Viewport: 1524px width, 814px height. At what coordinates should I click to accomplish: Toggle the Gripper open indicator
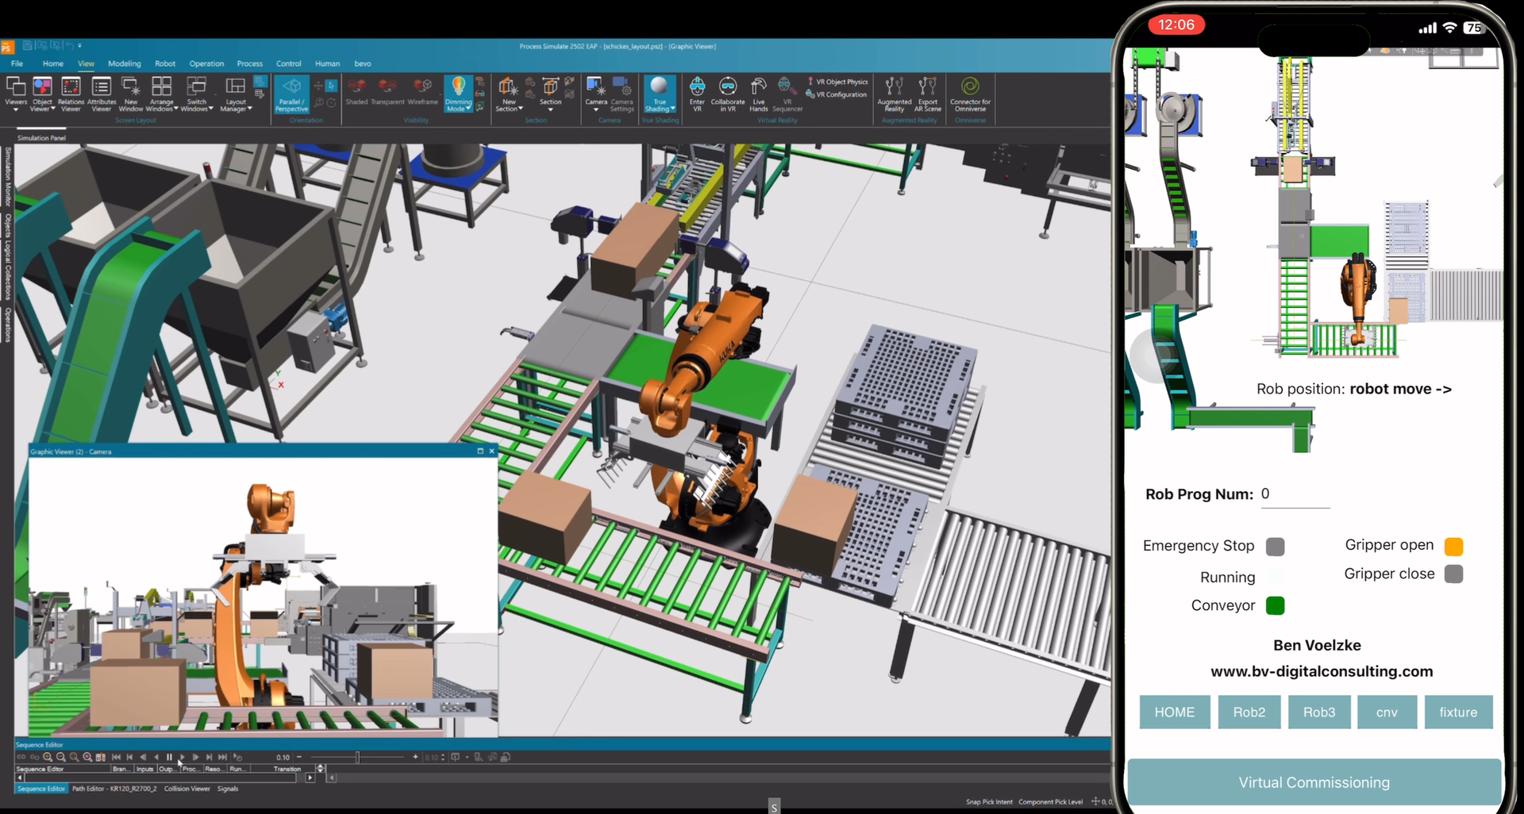(1453, 546)
